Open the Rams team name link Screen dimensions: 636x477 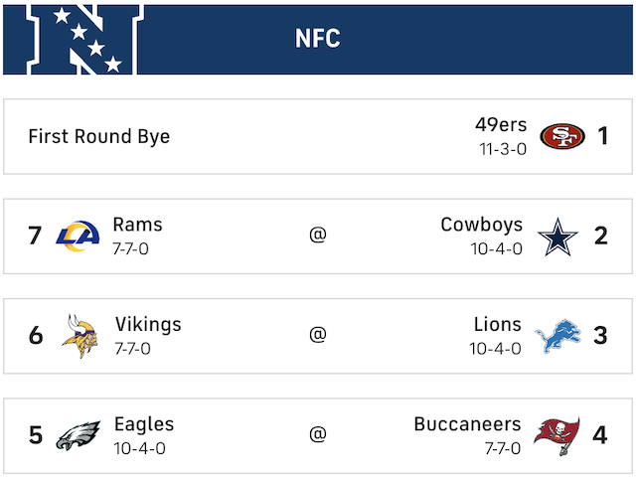137,225
